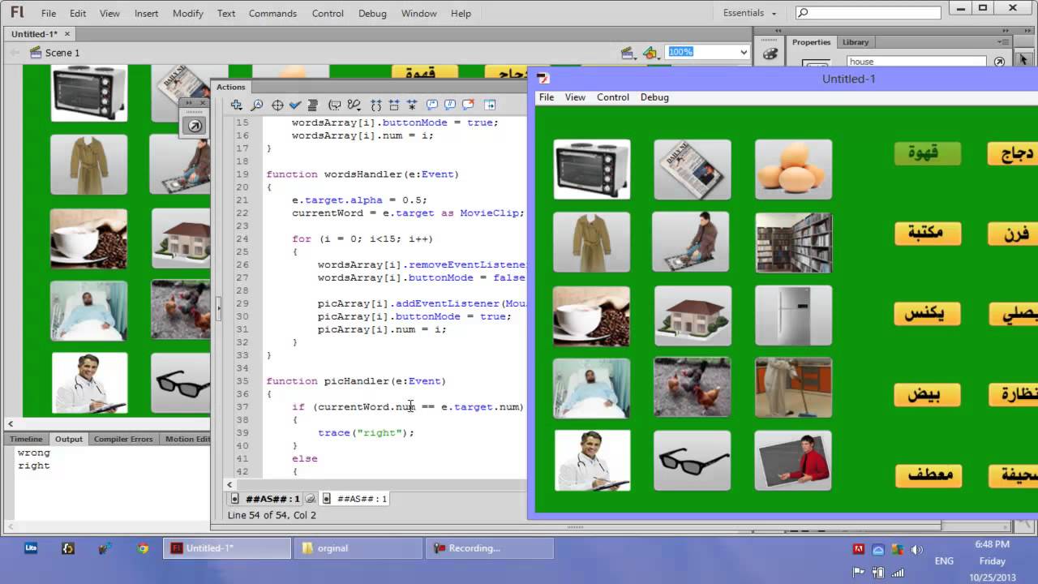Open the File menu in Flash

point(49,14)
